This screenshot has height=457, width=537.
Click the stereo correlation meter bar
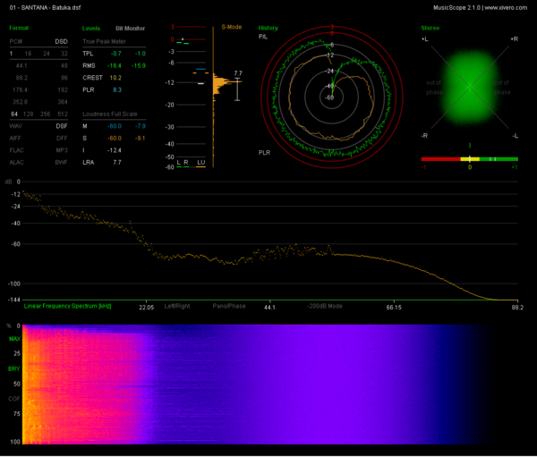(470, 159)
